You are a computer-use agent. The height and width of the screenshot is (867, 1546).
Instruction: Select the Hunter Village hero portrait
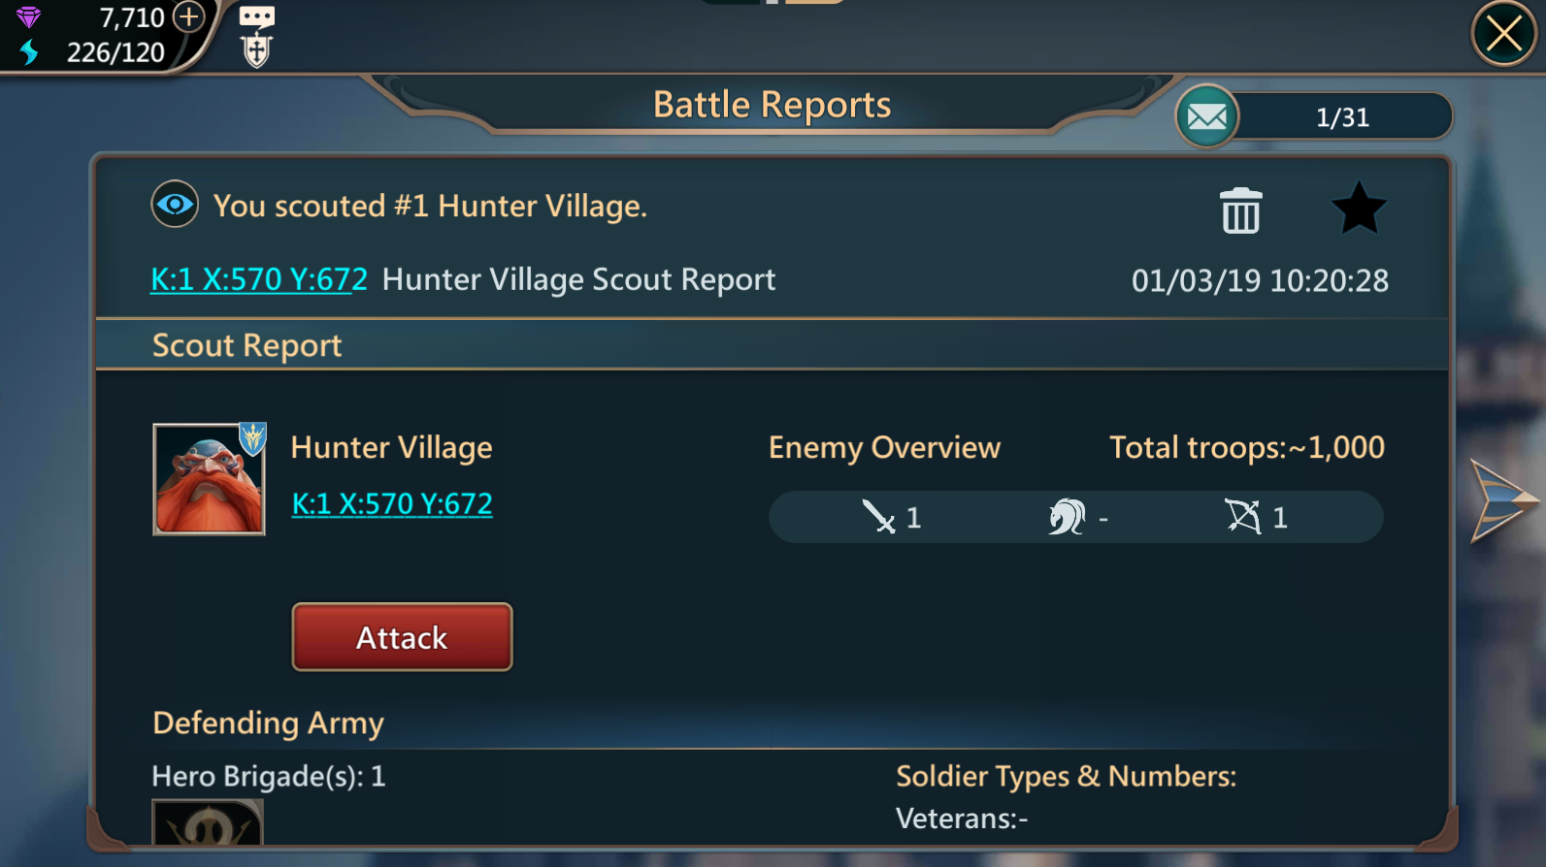point(209,479)
